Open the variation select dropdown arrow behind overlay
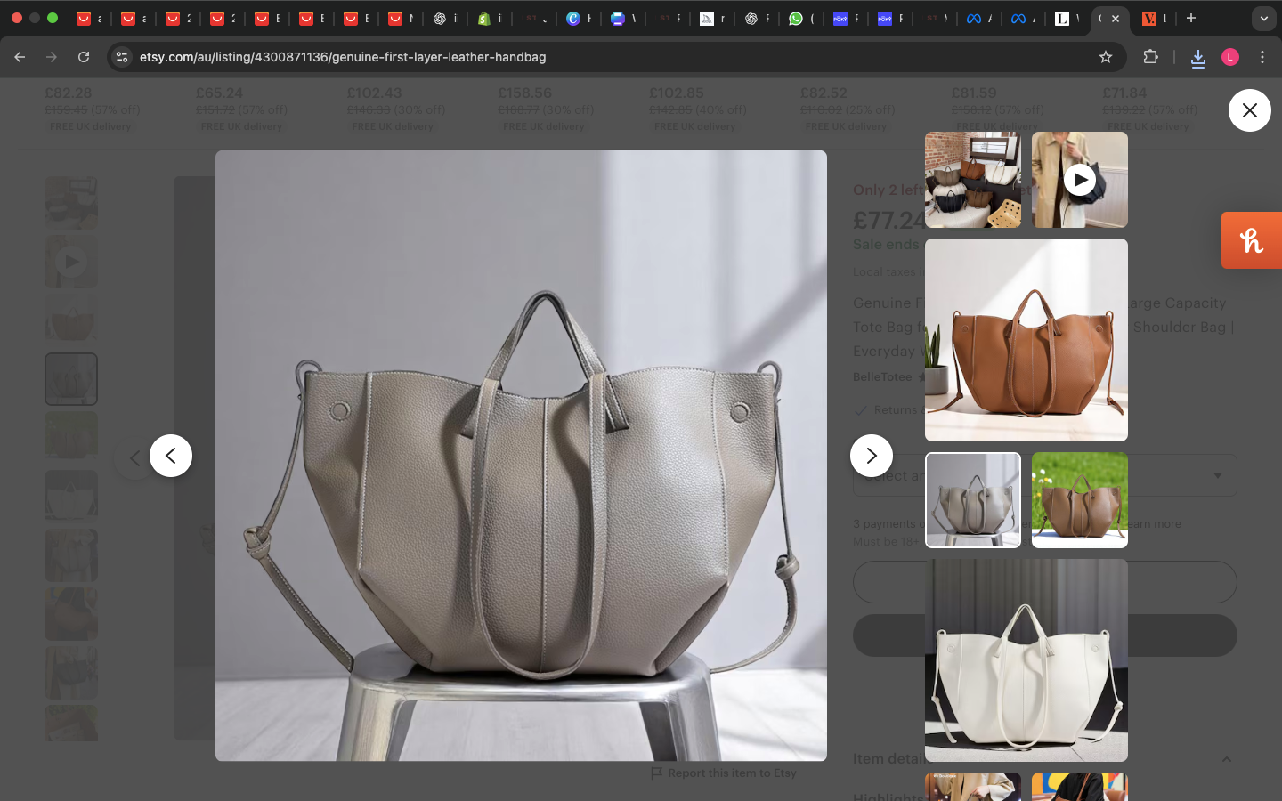The image size is (1282, 801). [1218, 476]
